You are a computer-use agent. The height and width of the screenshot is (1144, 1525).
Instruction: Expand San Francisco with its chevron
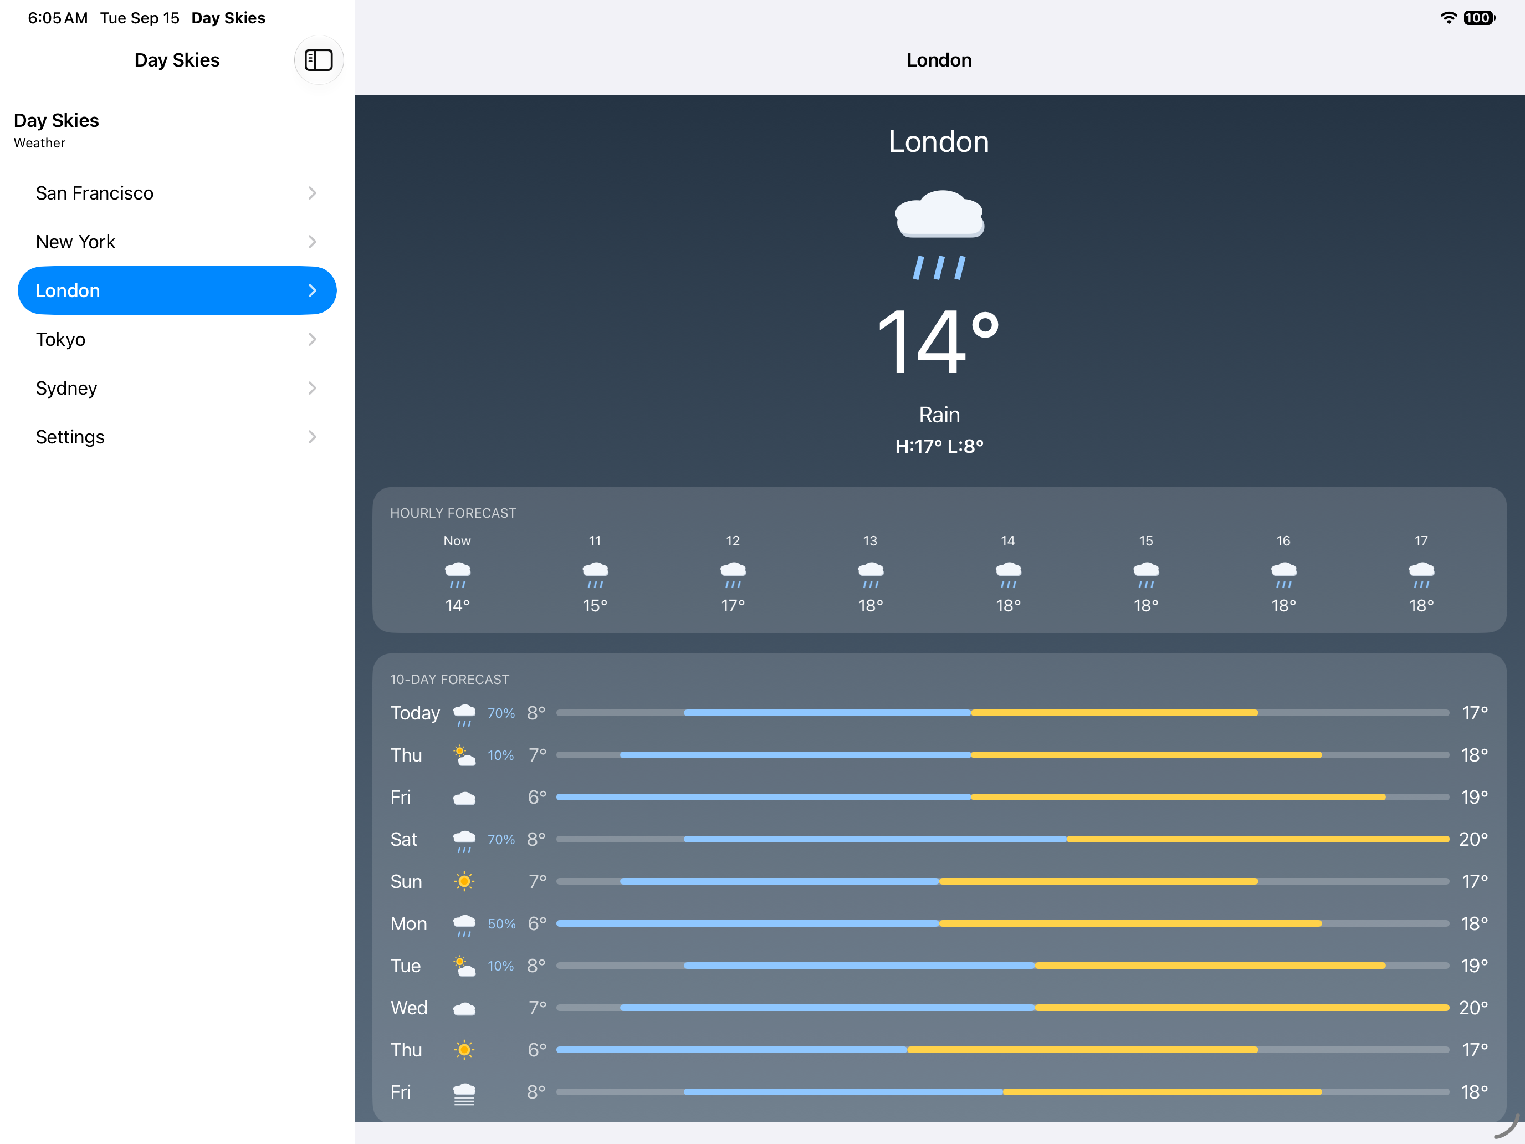(313, 192)
